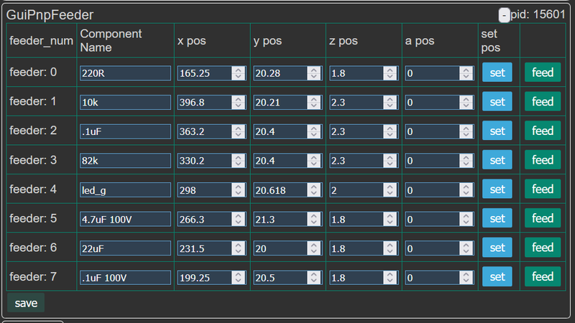
Task: Collapse the GuiPnpFeeder panel with minus button
Action: (x=505, y=15)
